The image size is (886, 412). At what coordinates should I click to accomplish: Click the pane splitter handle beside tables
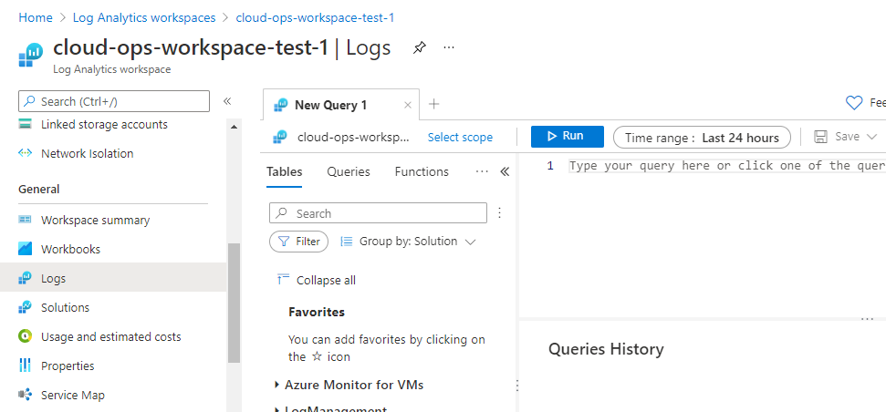517,385
